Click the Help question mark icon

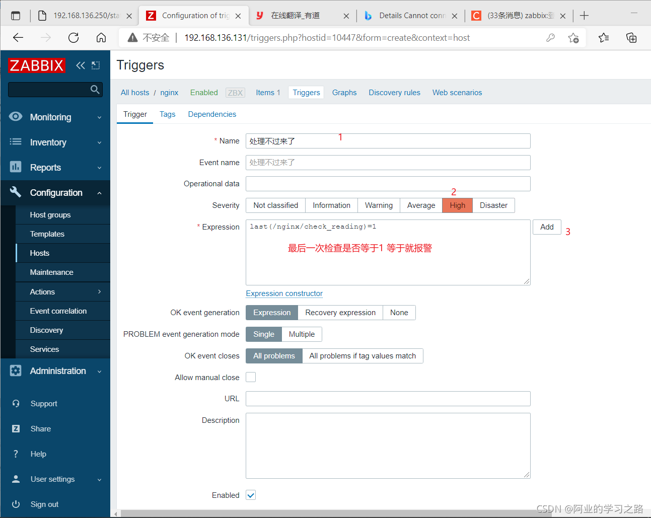coord(16,454)
